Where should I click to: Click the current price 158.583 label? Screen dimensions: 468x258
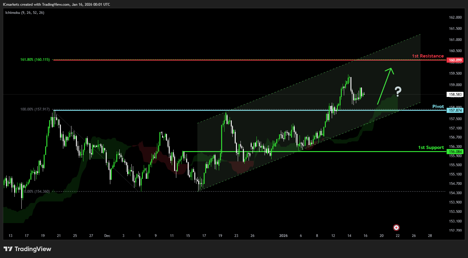[x=455, y=95]
